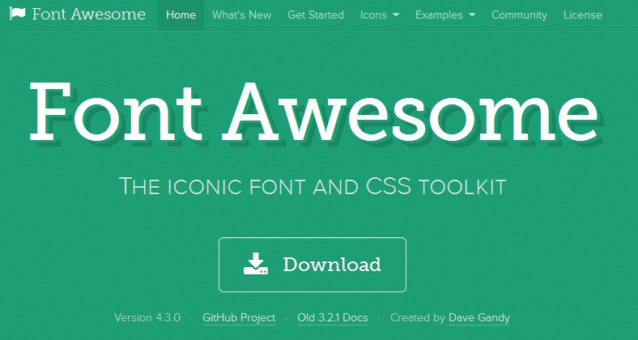
Task: Open Old 3.2.1 Docs link
Action: coord(333,317)
